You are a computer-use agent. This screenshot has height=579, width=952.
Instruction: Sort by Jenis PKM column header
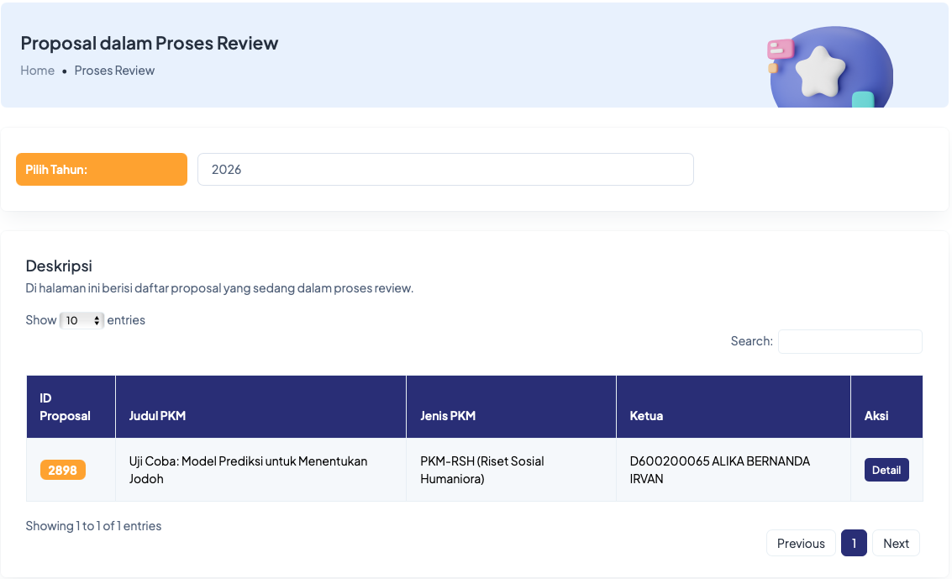tap(511, 407)
